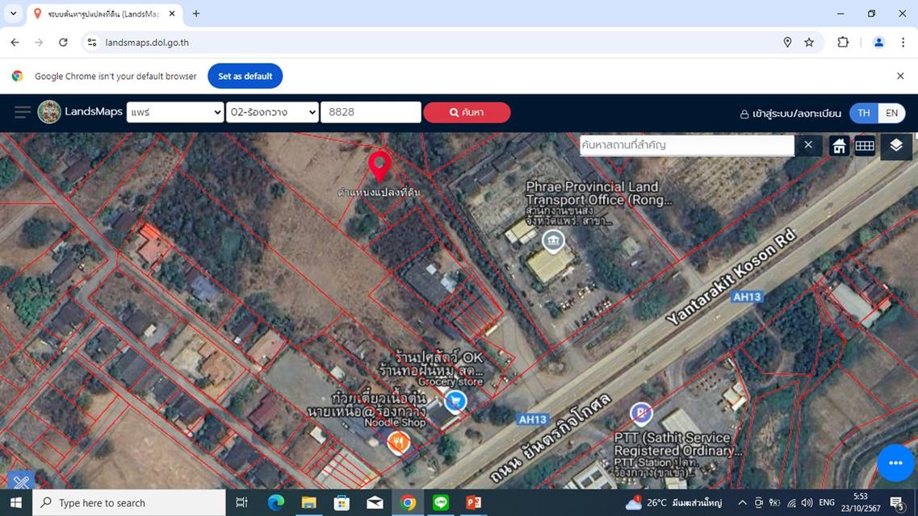This screenshot has width=918, height=516.
Task: Clear the landmark search with the X
Action: (807, 145)
